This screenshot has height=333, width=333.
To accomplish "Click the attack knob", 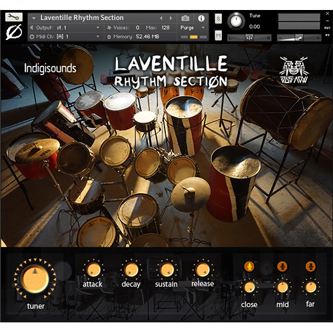I will click(93, 270).
